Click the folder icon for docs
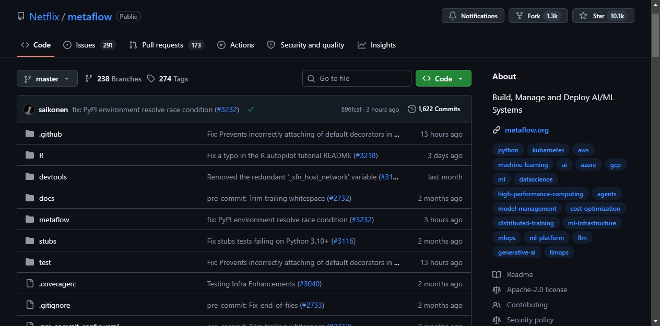Image resolution: width=660 pixels, height=326 pixels. 30,198
